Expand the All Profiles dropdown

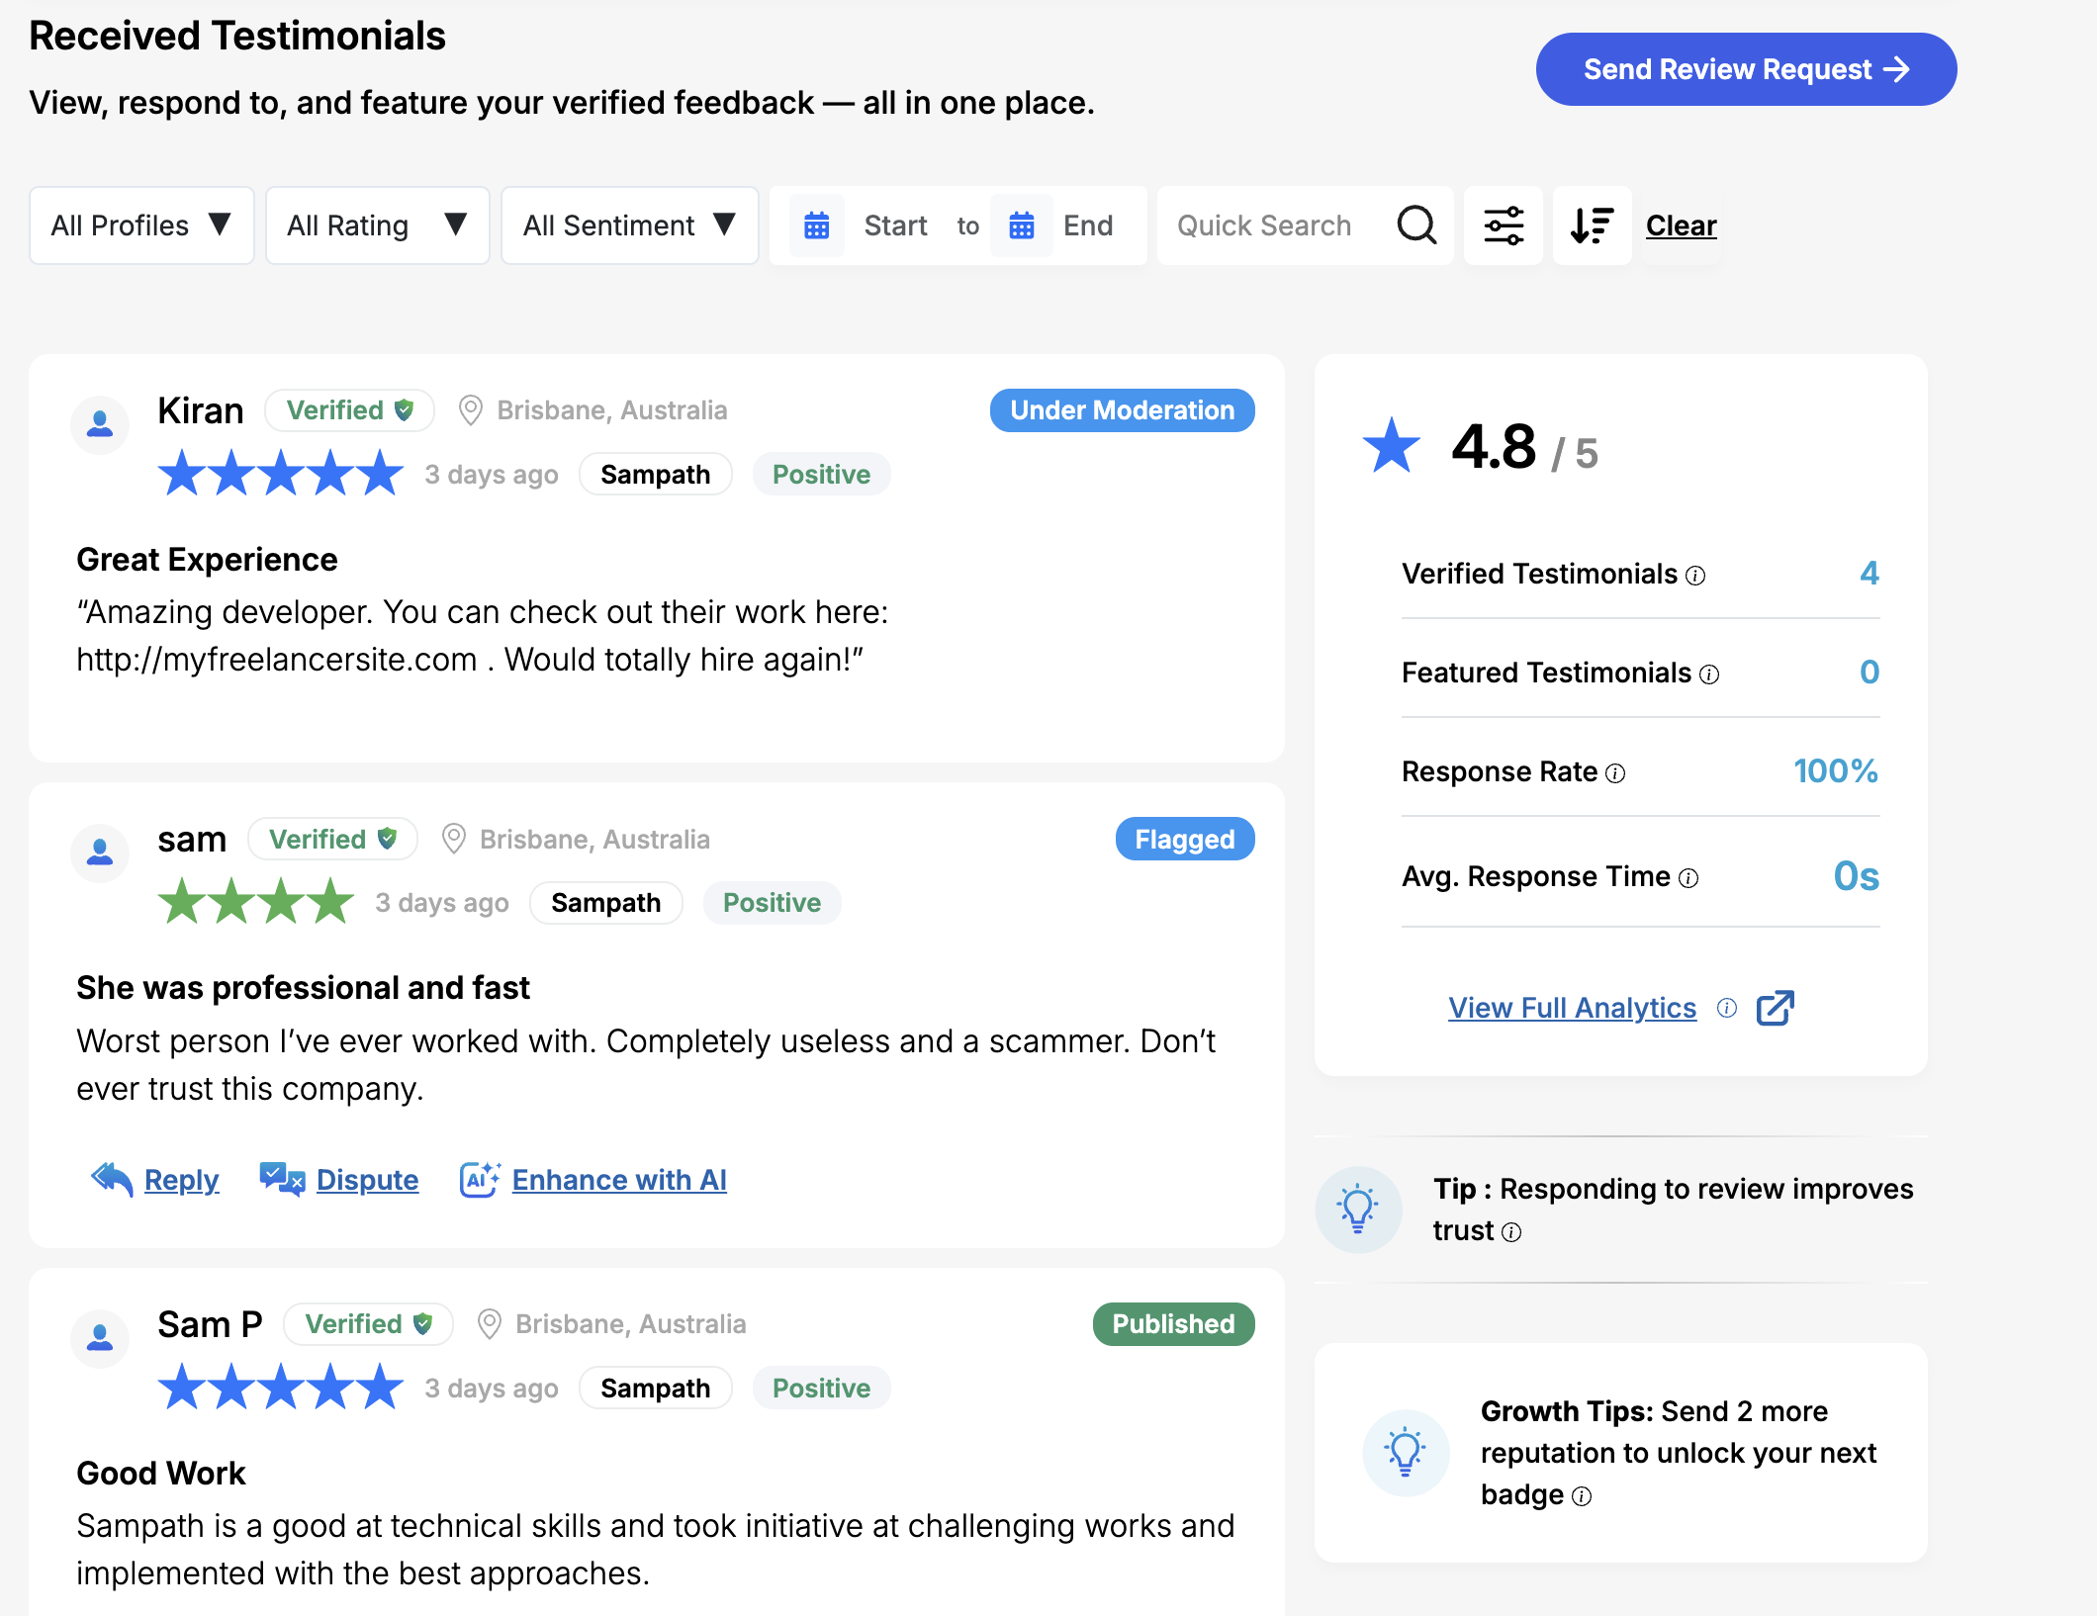point(141,225)
